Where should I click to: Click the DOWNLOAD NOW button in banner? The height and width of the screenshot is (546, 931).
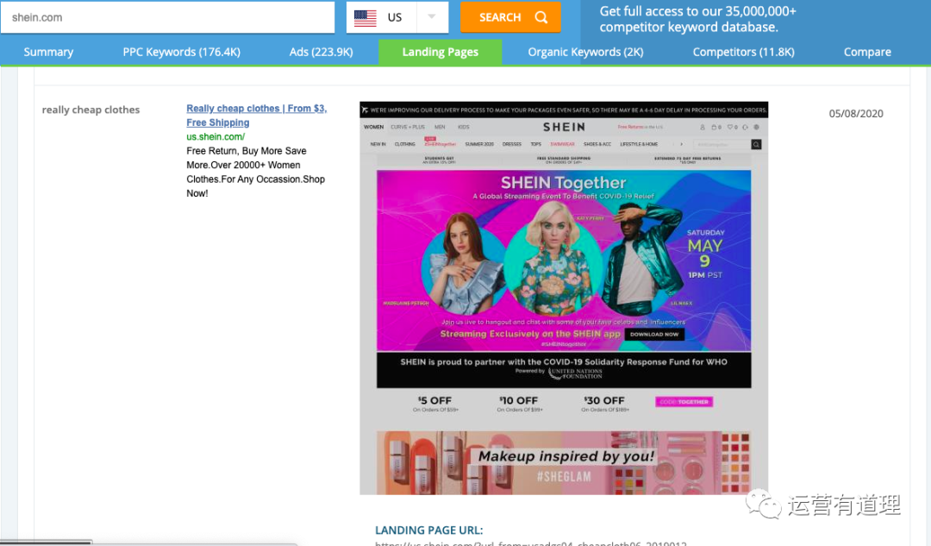point(654,334)
